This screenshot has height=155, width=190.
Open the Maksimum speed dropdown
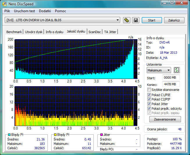click(x=159, y=70)
